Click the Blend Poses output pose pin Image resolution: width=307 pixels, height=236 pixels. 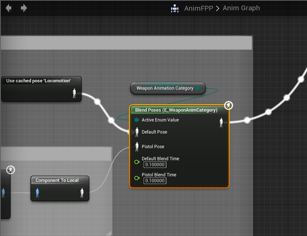pos(221,123)
